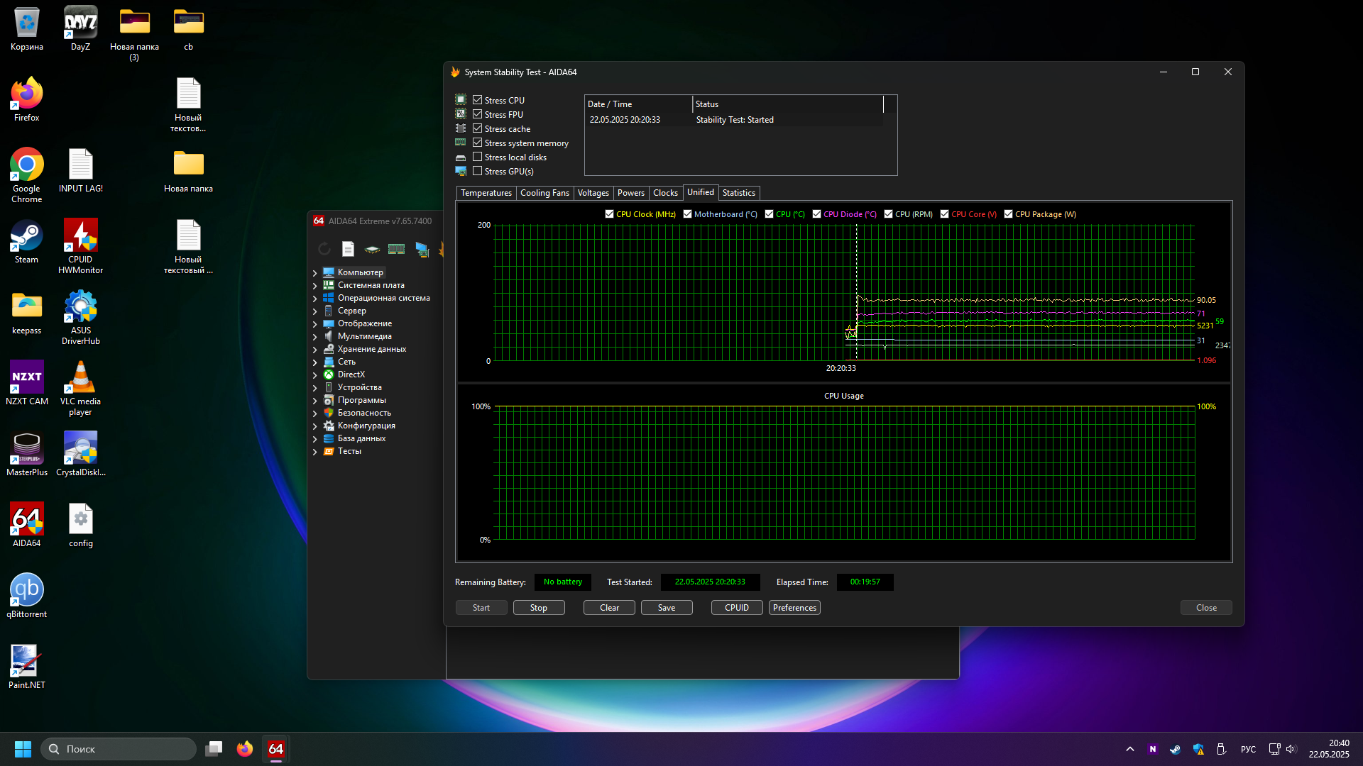Screen dimensions: 1363x766
Task: Switch to the Clocks tab
Action: (x=666, y=193)
